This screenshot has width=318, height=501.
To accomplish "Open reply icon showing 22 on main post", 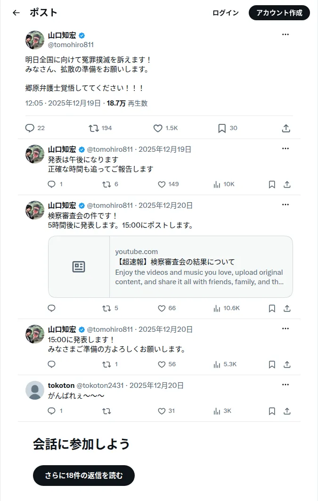I will (30, 128).
